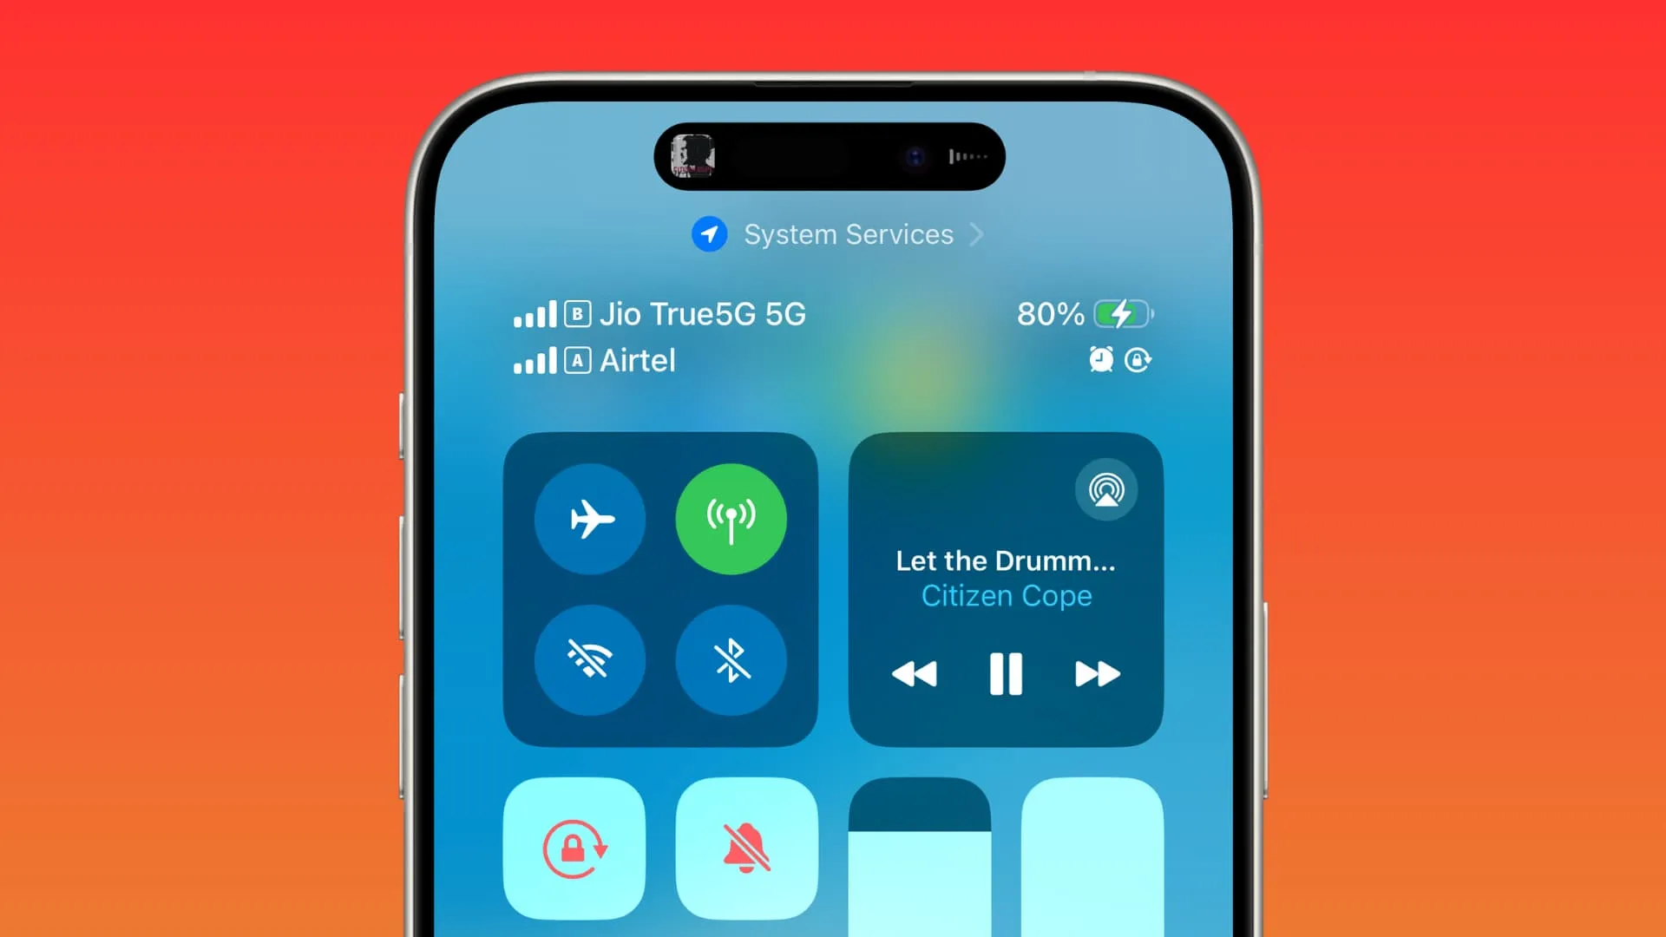The width and height of the screenshot is (1666, 937).
Task: Enable Wi-Fi from Control Center
Action: coord(590,659)
